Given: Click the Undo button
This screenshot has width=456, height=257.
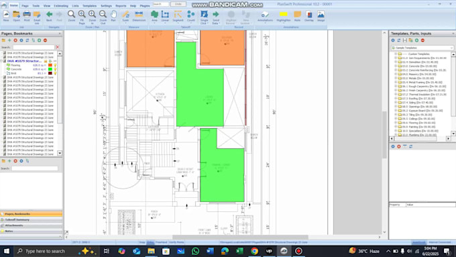Looking at the screenshot, I should pos(178,4).
